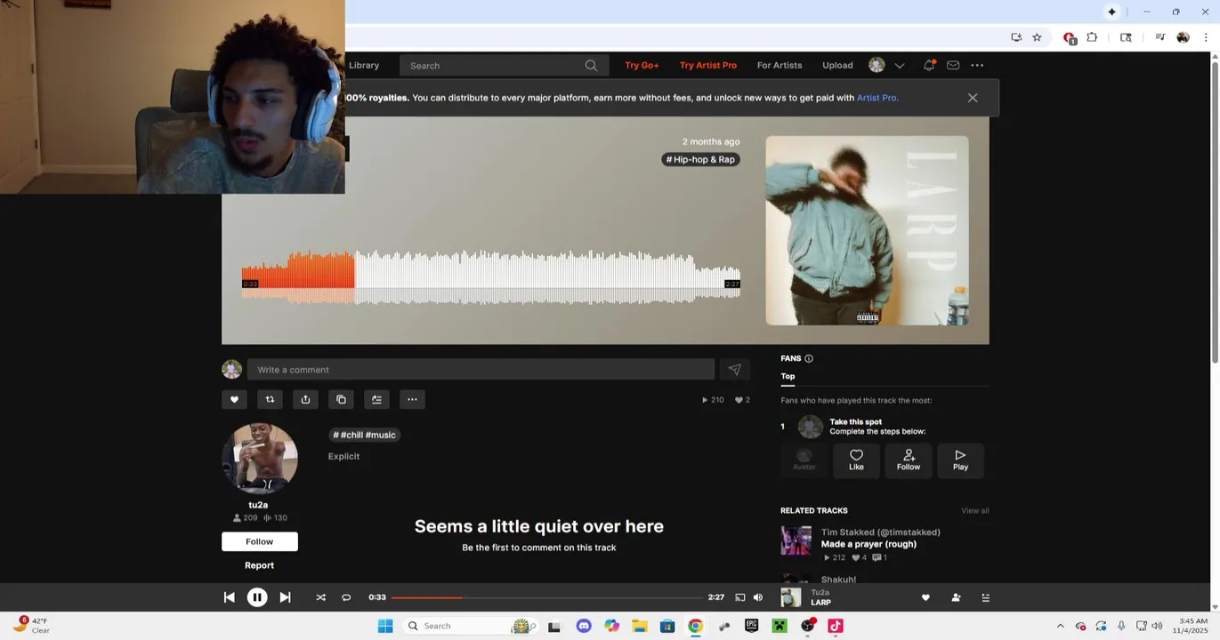
Task: Open the next up queue list
Action: (x=985, y=597)
